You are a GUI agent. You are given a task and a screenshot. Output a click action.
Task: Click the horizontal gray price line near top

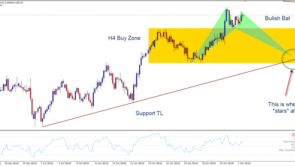click(x=123, y=15)
